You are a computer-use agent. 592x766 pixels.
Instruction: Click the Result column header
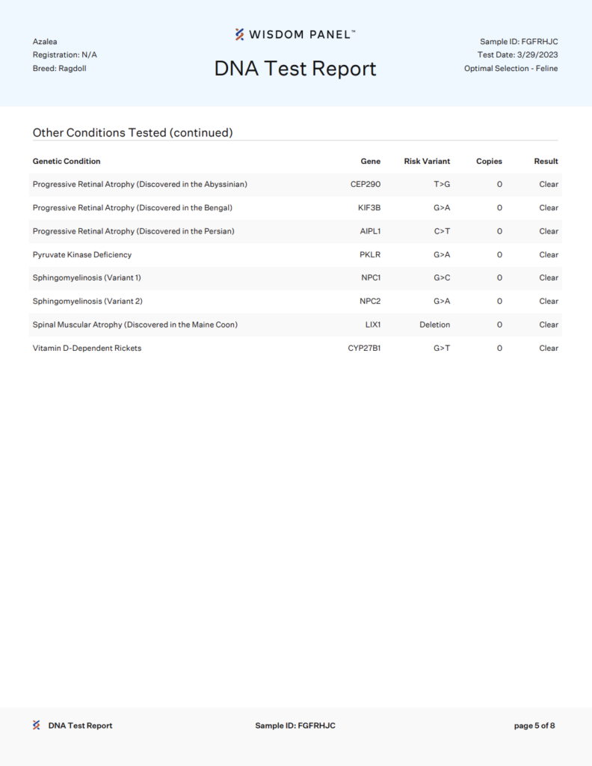(546, 162)
